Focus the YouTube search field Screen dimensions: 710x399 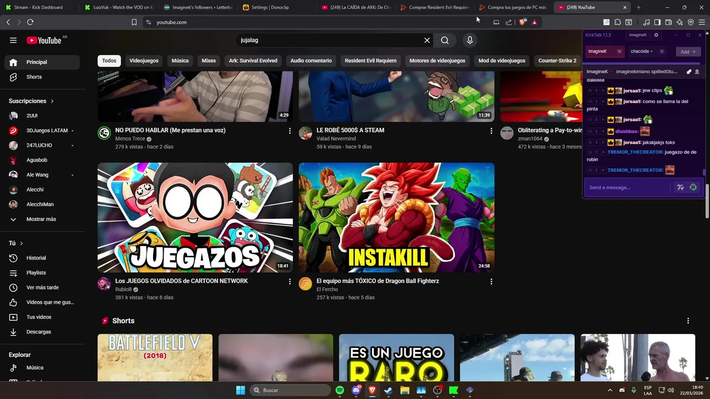(330, 40)
